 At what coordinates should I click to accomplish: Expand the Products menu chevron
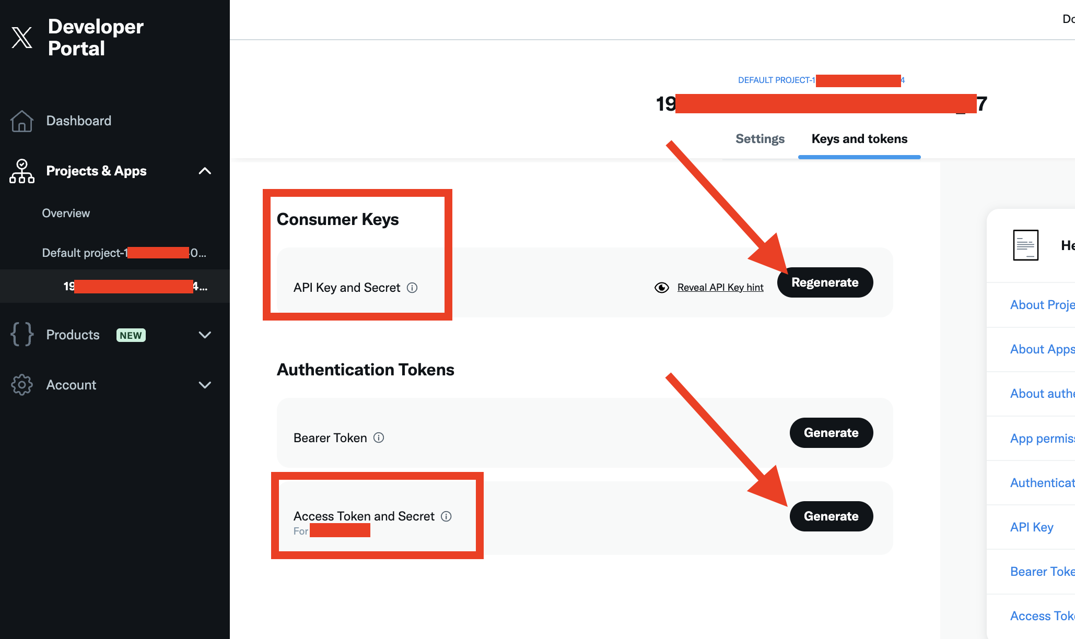click(205, 335)
